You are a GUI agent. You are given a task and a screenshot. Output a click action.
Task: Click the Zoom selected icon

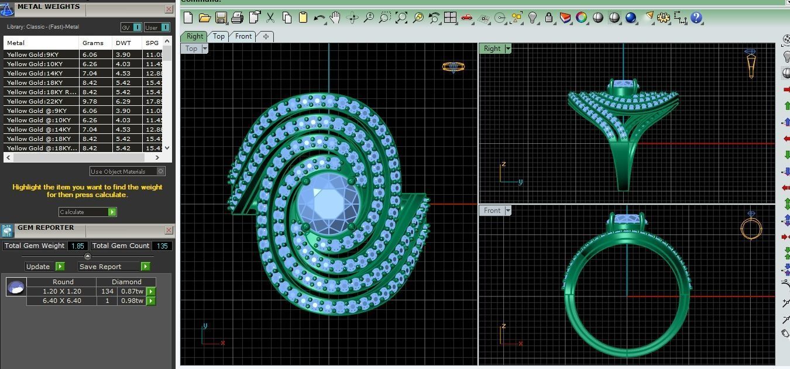pos(418,18)
